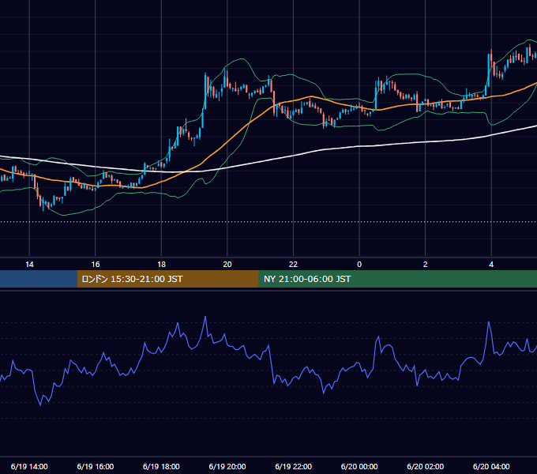
Task: Click the 6/20 04:00 date label
Action: (491, 466)
